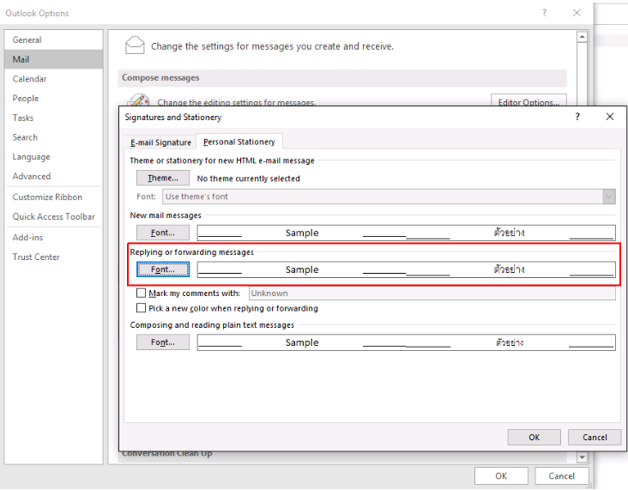Select Calendar in Outlook Options sidebar
This screenshot has width=628, height=490.
click(x=30, y=79)
